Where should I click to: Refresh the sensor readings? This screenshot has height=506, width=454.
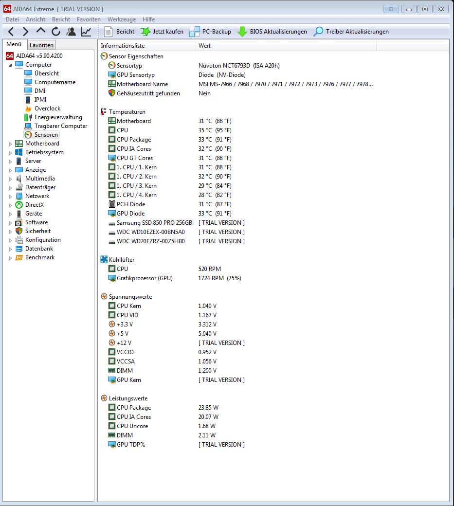56,31
